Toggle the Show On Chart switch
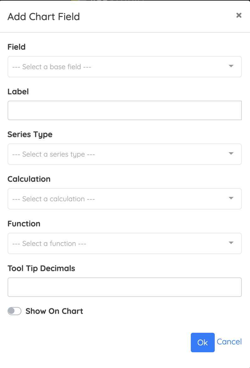 (14, 311)
